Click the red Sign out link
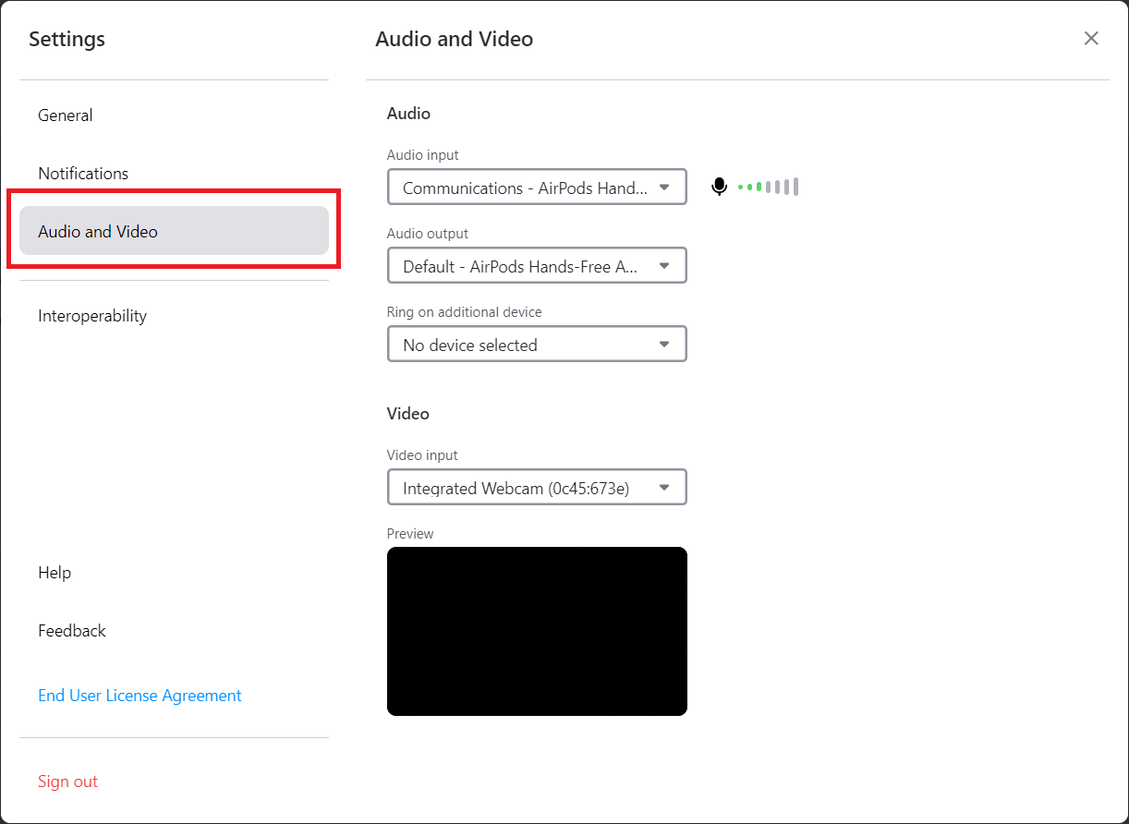This screenshot has height=824, width=1129. (67, 782)
